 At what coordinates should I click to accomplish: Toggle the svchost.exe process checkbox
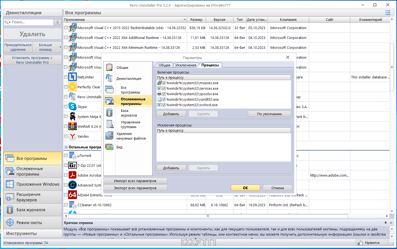(x=164, y=105)
